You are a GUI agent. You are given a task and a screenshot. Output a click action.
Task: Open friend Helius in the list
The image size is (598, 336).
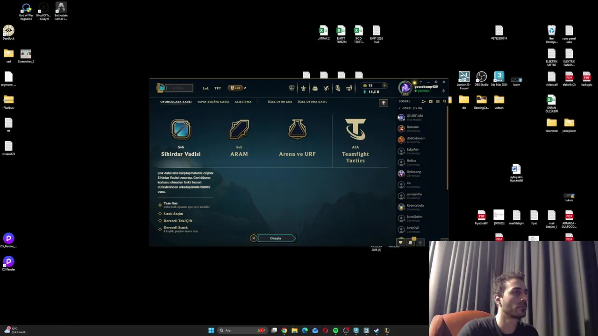422,162
